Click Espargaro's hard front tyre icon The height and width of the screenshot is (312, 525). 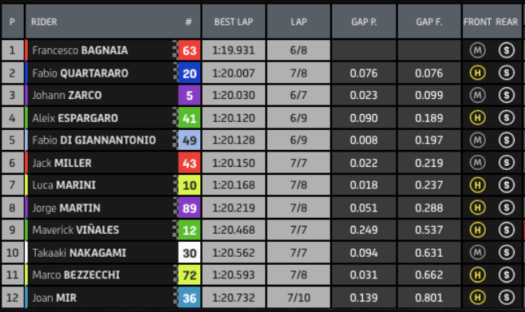[477, 117]
